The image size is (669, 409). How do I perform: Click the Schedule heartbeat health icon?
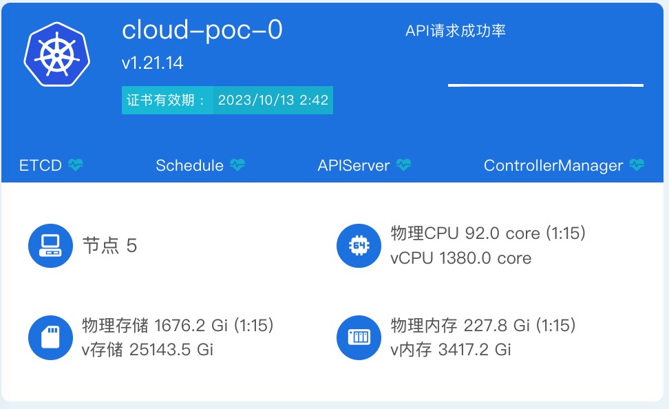pyautogui.click(x=237, y=165)
